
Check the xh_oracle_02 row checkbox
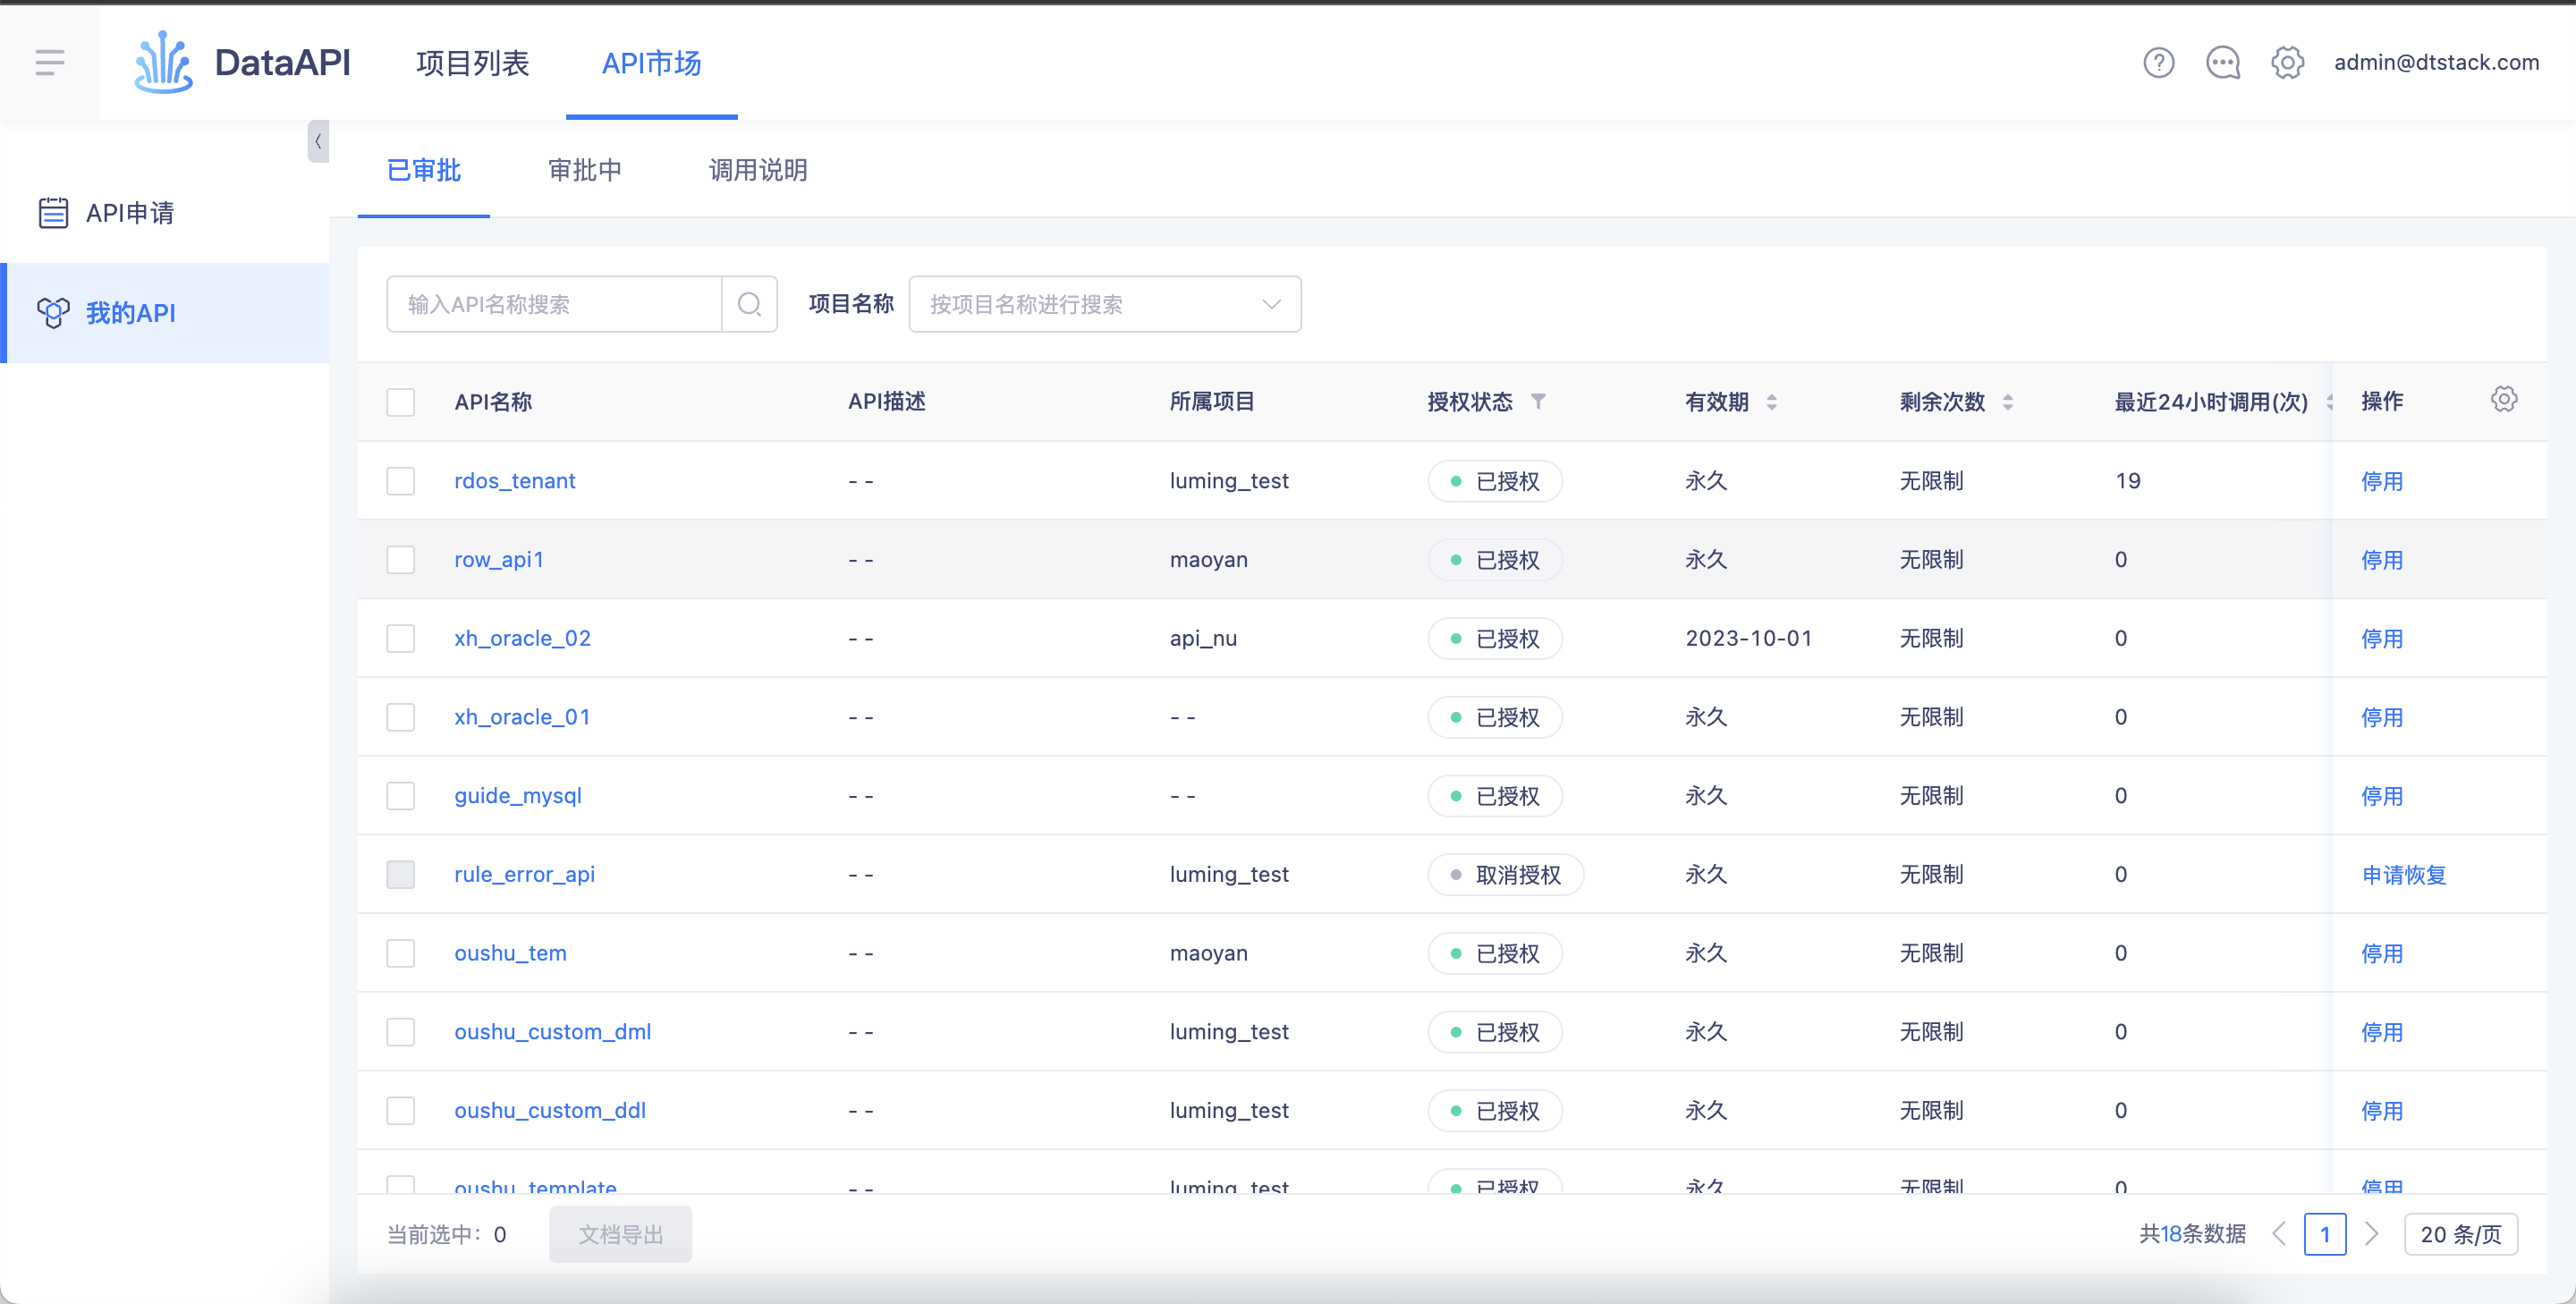pyautogui.click(x=400, y=639)
